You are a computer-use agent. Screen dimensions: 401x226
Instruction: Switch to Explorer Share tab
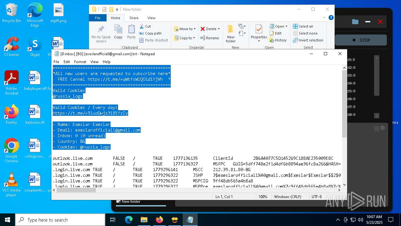pos(134,18)
